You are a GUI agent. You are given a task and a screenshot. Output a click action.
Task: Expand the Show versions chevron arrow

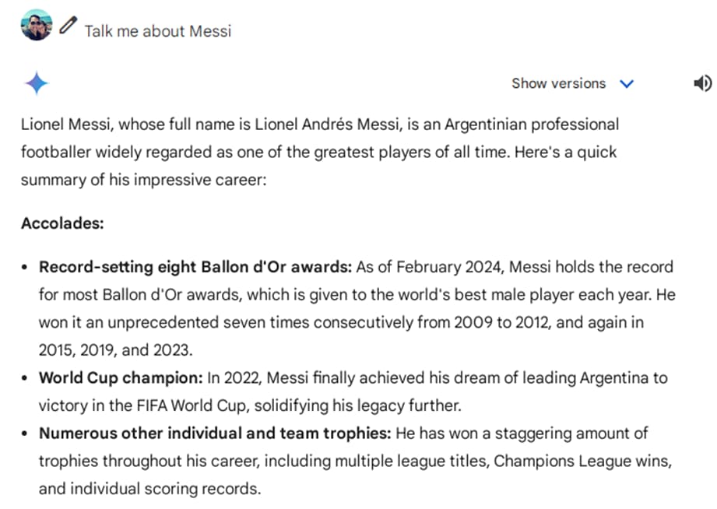[x=627, y=84]
